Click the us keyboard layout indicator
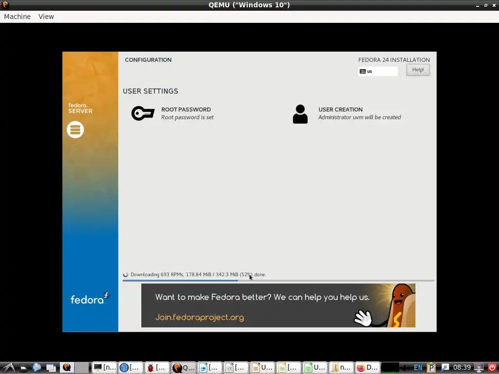The width and height of the screenshot is (499, 374). point(378,71)
